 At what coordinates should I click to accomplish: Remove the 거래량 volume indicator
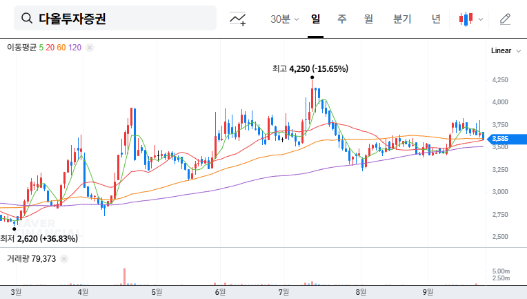pyautogui.click(x=64, y=259)
